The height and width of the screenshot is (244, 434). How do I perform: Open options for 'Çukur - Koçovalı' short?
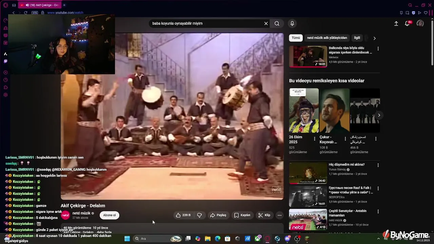[345, 139]
